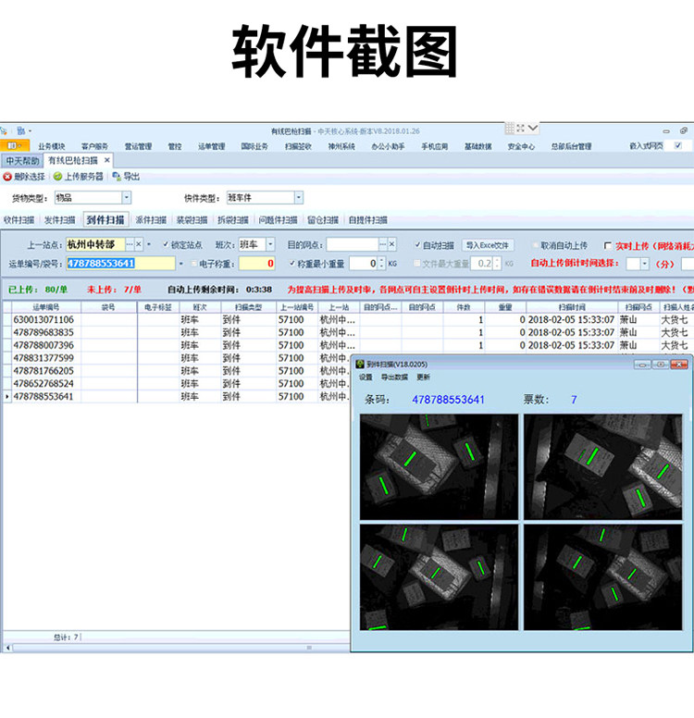Select the row with 运单编号 478831377599

coord(177,358)
